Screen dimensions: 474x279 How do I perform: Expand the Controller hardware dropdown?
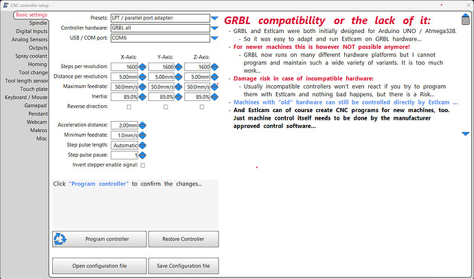click(x=215, y=27)
